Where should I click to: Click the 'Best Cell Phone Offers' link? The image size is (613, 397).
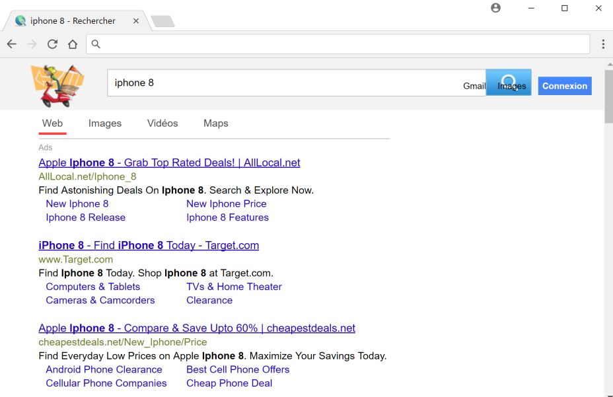click(238, 369)
